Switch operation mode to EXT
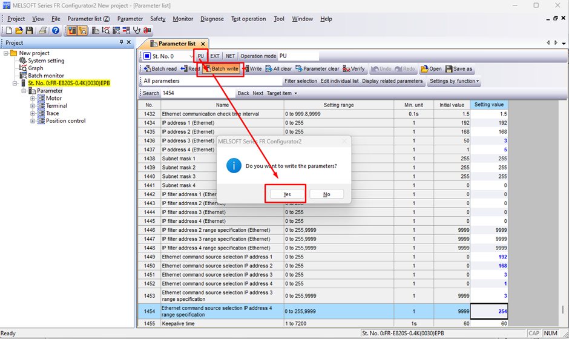The height and width of the screenshot is (339, 569). [215, 56]
